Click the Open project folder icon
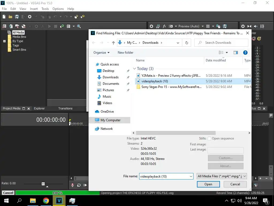Viewport: 274px width, 206px height. (x=10, y=17)
